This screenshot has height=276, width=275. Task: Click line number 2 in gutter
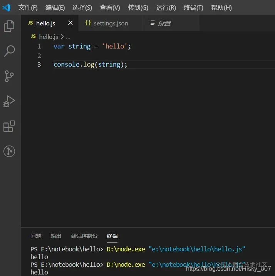[39, 55]
